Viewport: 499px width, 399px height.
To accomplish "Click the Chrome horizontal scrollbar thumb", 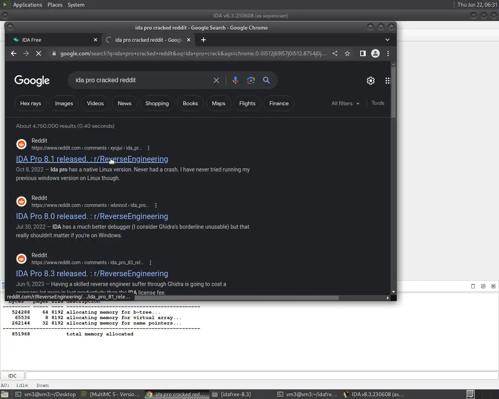I will [x=237, y=298].
